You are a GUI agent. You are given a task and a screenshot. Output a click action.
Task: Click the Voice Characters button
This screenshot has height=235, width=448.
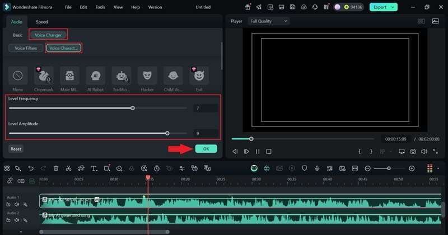(x=63, y=48)
